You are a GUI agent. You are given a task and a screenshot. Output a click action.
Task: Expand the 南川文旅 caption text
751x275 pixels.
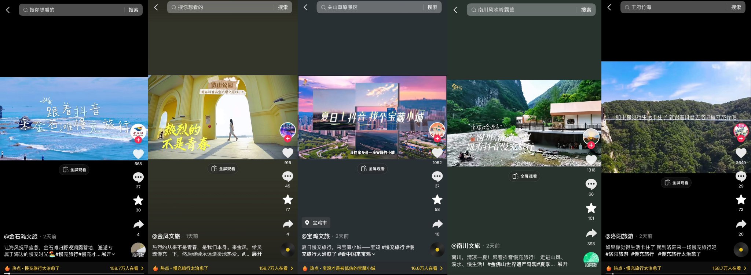point(563,264)
